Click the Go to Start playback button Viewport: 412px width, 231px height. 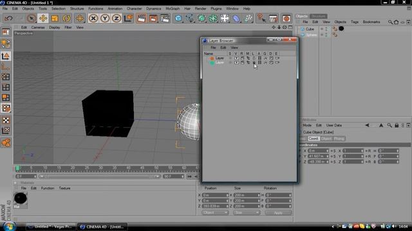coord(189,176)
